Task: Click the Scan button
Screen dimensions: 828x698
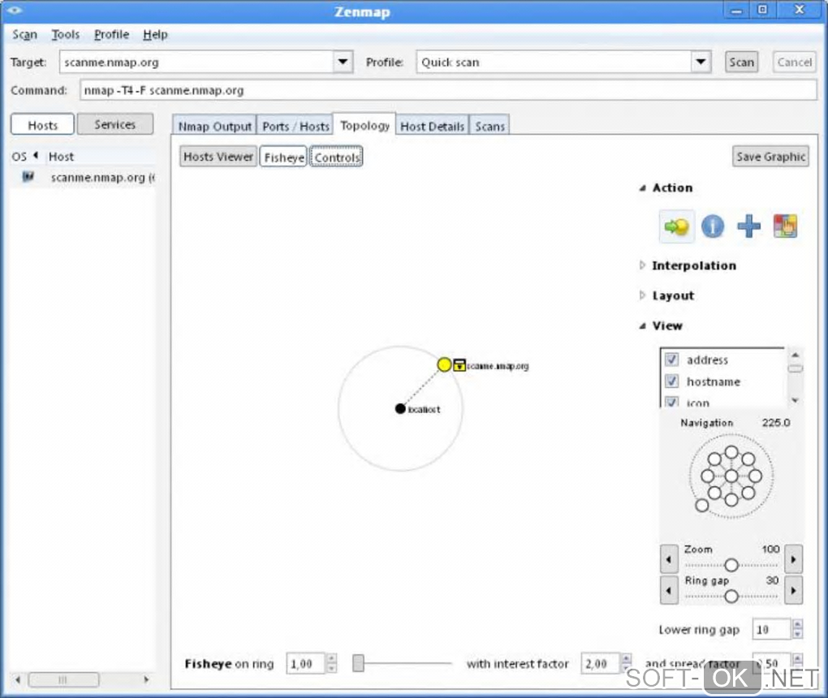Action: [x=741, y=62]
